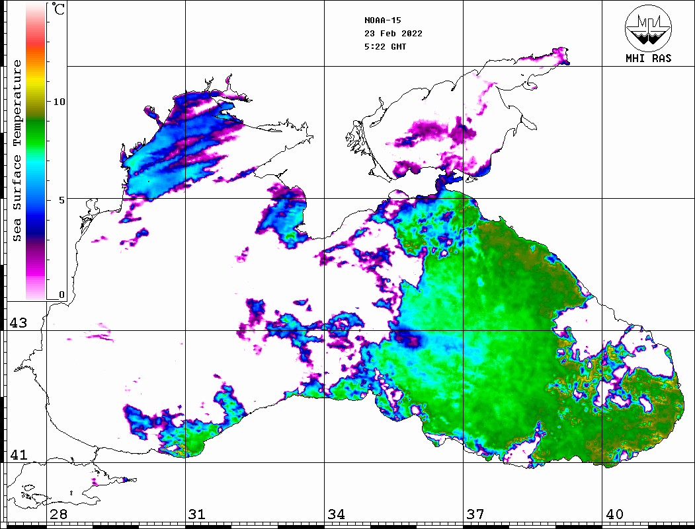
Task: Click the latitude label "43"
Action: tap(19, 323)
